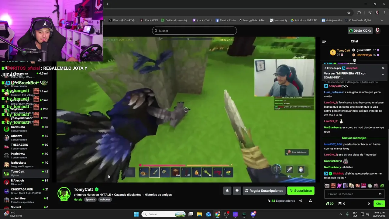Open File Explorer from the taskbar

[x=199, y=214]
